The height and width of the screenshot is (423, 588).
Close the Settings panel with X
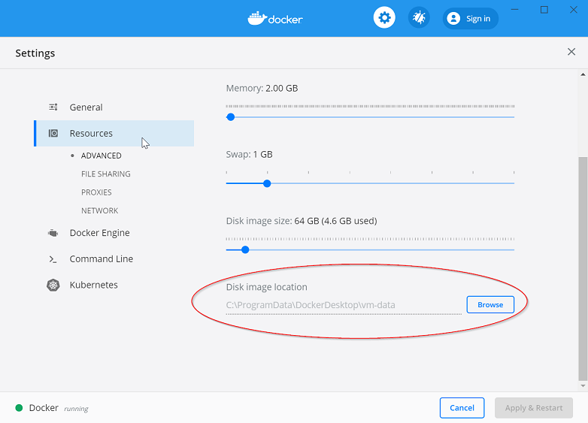pos(571,52)
